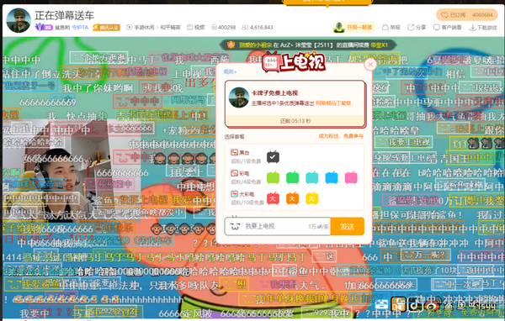This screenshot has width=505, height=321.
Task: Select the checked black-and-white TV option
Action: (273, 156)
